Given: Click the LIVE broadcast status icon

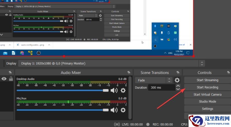Looking at the screenshot, I should pyautogui.click(x=117, y=124).
